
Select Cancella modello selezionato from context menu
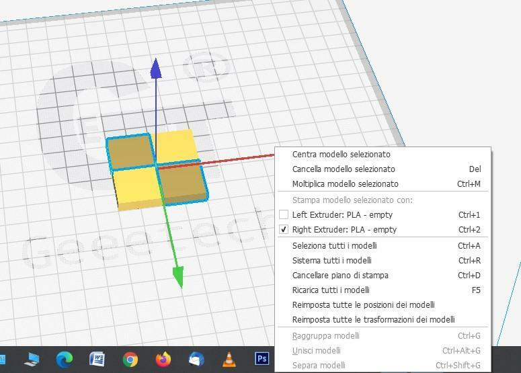tap(344, 169)
